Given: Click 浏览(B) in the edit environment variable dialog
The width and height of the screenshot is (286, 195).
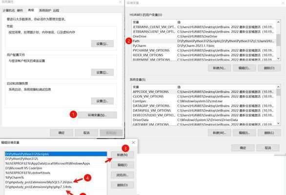Looking at the screenshot, I should coord(123,175).
